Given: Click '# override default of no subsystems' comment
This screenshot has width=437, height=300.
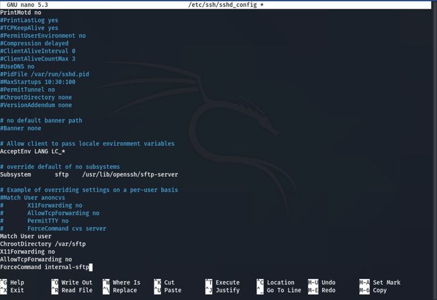Looking at the screenshot, I should pyautogui.click(x=60, y=167).
